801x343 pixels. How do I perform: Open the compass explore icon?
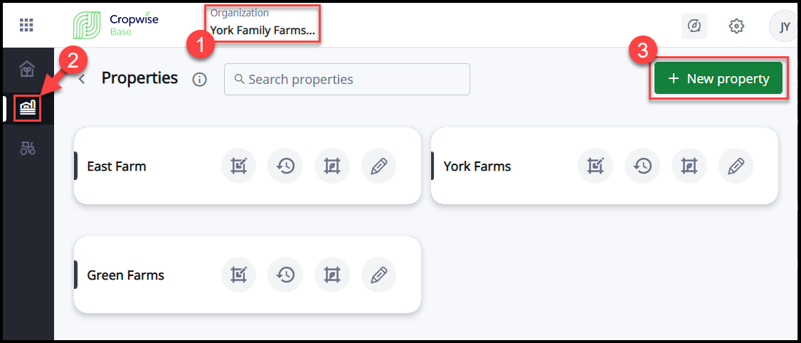[x=694, y=26]
